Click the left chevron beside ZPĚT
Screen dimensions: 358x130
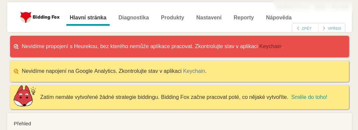click(298, 28)
